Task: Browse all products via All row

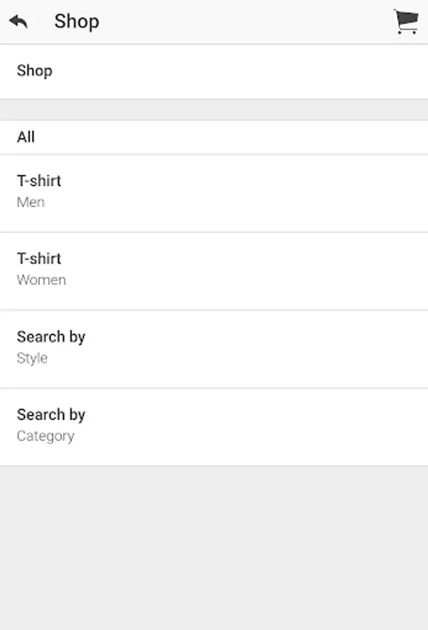Action: (214, 137)
